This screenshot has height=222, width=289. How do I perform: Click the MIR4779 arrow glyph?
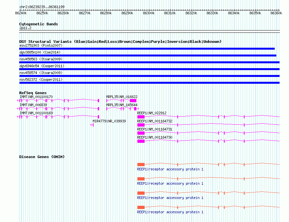(x=92, y=125)
